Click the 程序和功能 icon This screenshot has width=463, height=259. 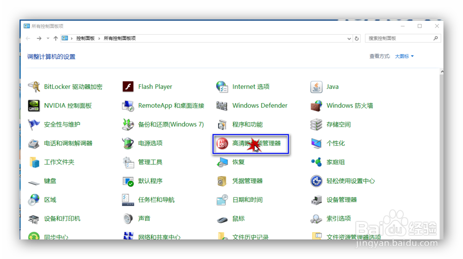(x=222, y=125)
